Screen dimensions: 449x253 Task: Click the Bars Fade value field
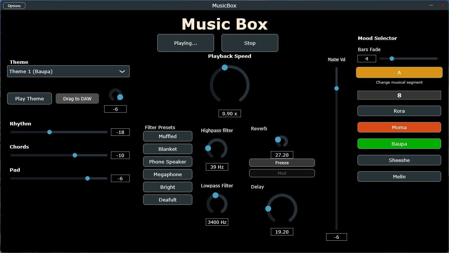pos(366,59)
